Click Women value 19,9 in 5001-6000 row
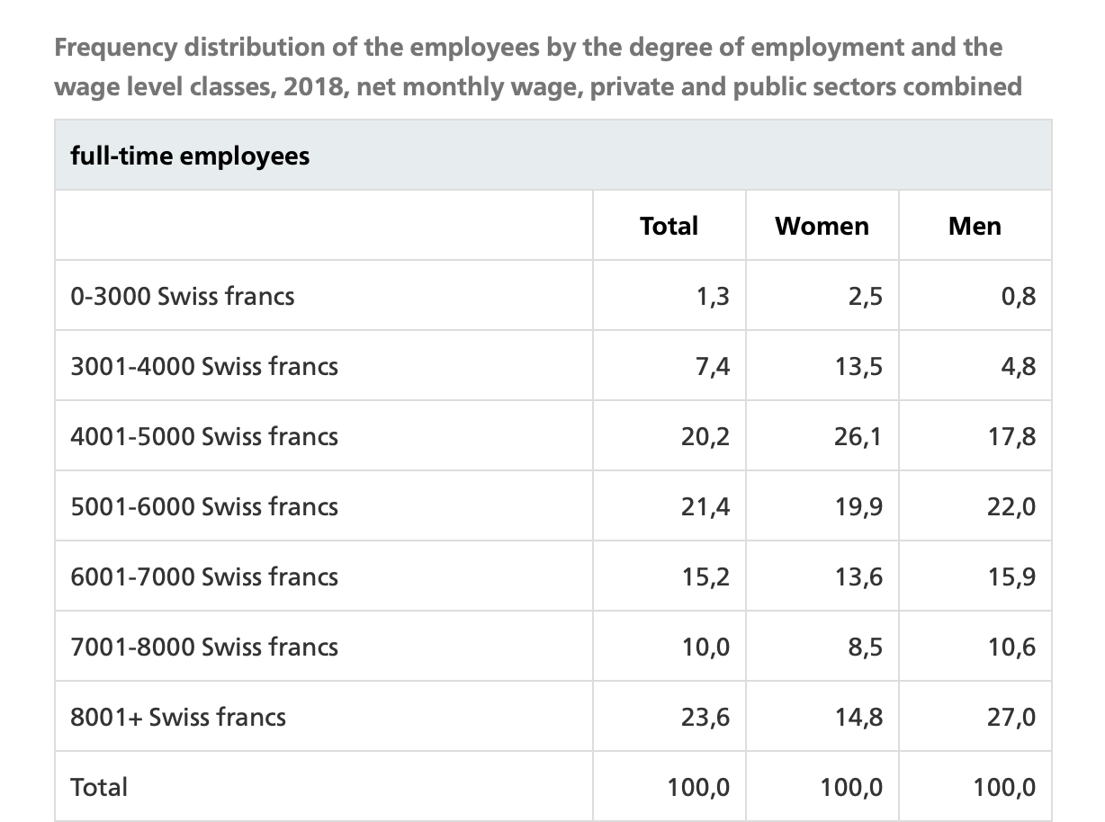The width and height of the screenshot is (1105, 822). (x=858, y=506)
